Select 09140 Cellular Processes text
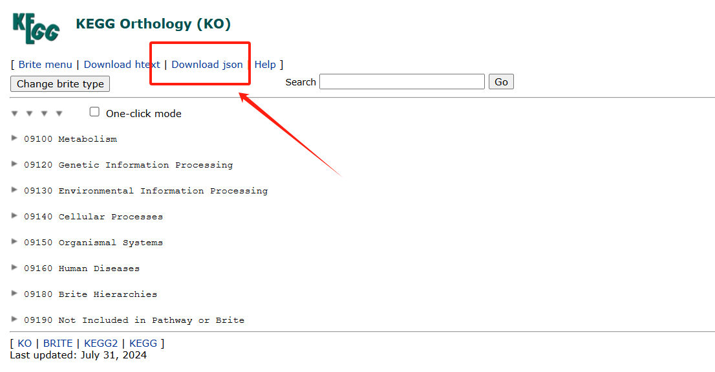This screenshot has height=372, width=715. 94,217
